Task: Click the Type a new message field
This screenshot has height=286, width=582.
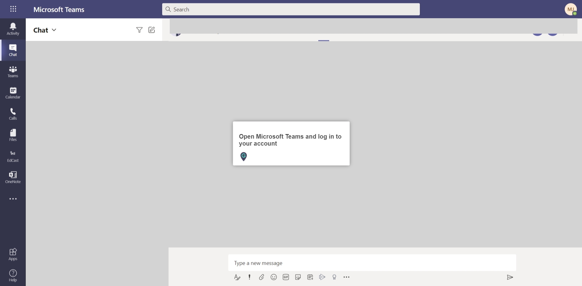Action: [x=372, y=263]
